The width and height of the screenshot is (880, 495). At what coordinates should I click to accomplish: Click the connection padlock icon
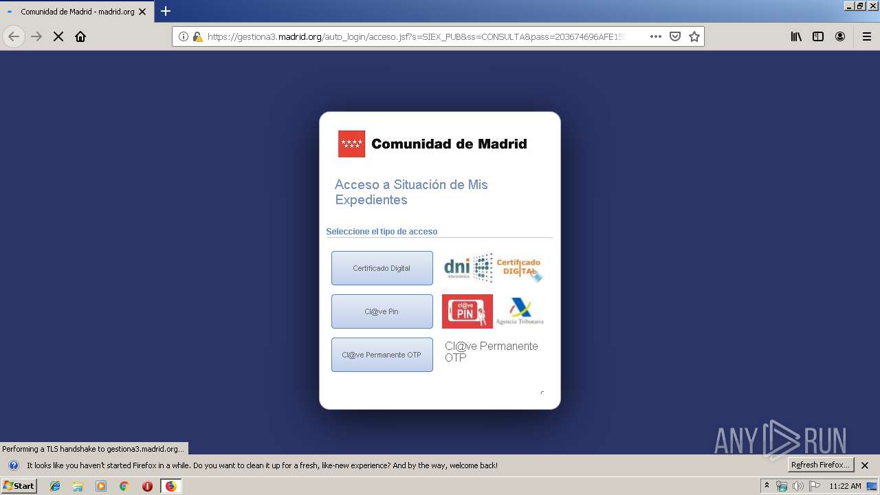tap(197, 36)
